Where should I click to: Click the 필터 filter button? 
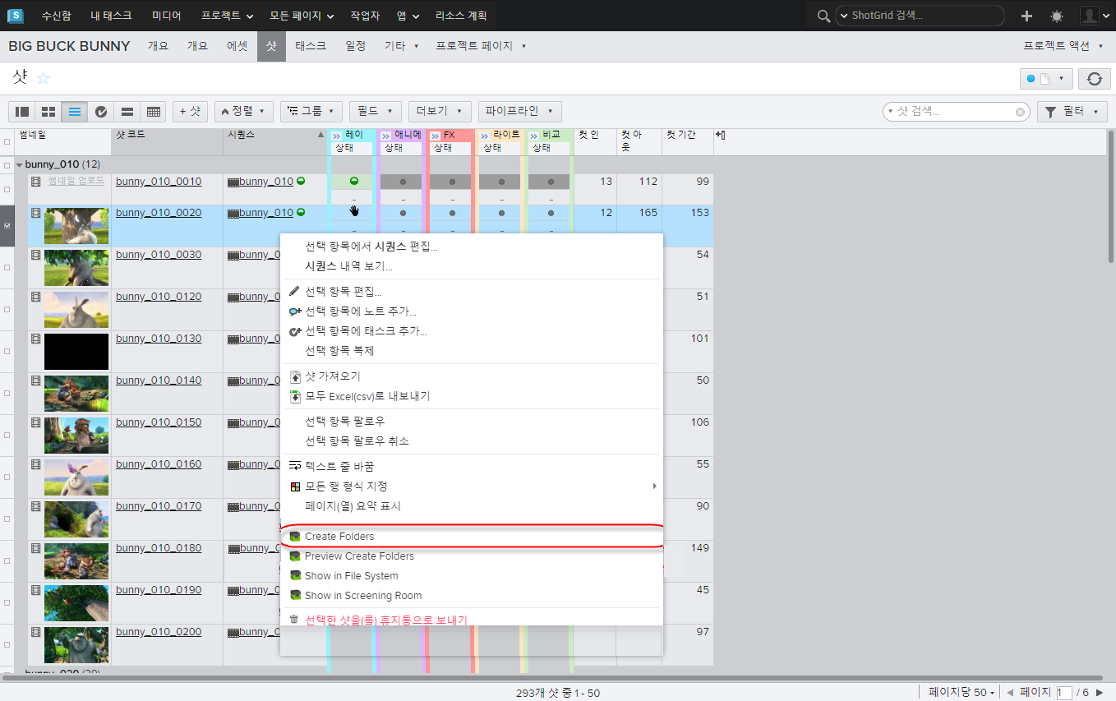click(1073, 111)
